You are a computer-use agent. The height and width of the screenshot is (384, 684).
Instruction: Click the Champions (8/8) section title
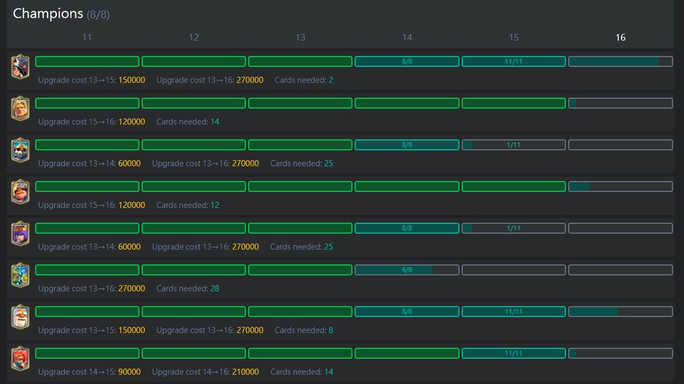coord(61,14)
